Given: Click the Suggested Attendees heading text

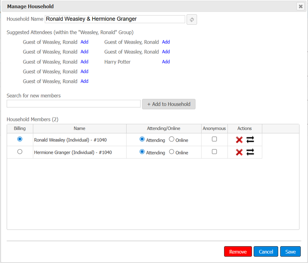Looking at the screenshot, I should (x=70, y=32).
